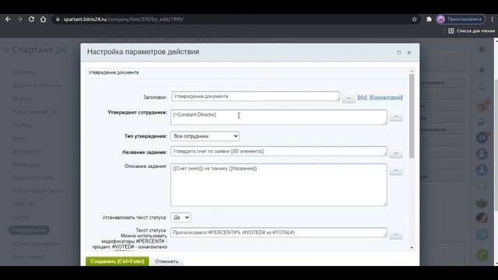Select highlighted Сотрудники menu item
Image resolution: width=498 pixels, height=280 pixels.
[x=29, y=230]
